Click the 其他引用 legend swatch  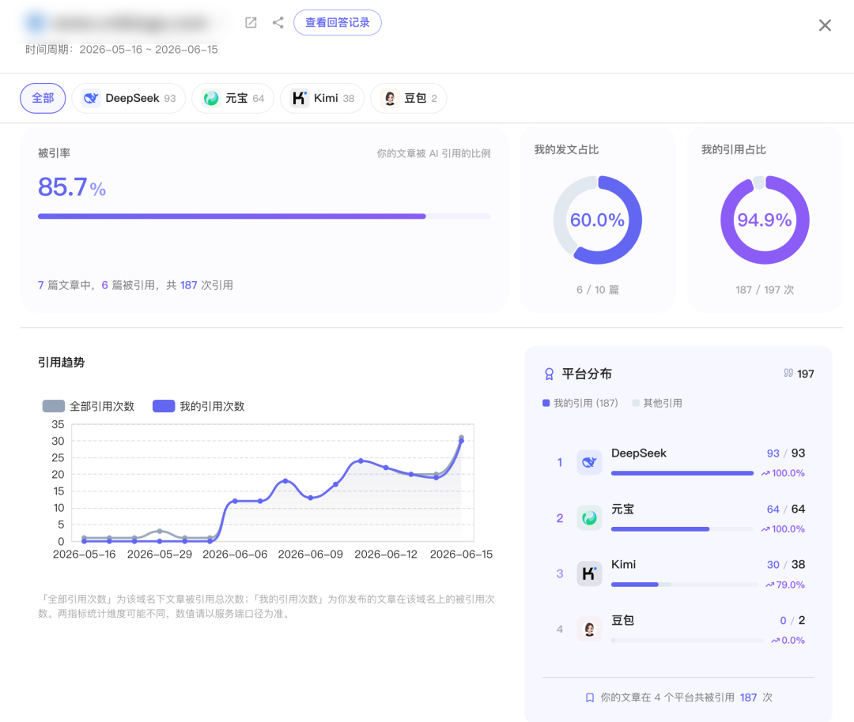[636, 403]
